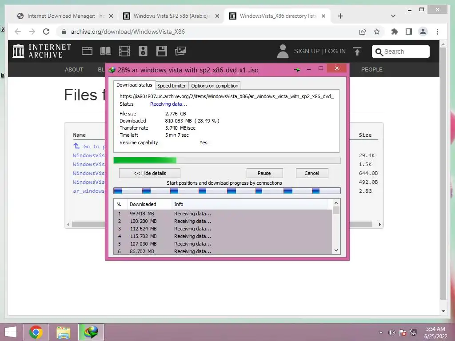Click the Downloaded column header
455x341 pixels.
click(x=149, y=204)
